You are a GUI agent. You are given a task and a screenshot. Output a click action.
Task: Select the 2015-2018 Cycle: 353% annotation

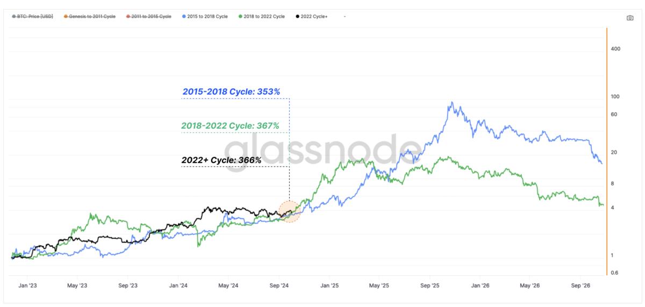231,92
